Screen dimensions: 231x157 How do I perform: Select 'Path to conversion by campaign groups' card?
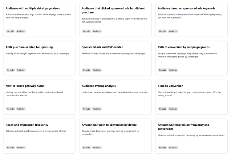pos(184,47)
